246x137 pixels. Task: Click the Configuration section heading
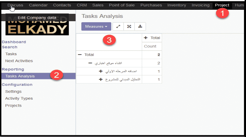tap(17, 84)
